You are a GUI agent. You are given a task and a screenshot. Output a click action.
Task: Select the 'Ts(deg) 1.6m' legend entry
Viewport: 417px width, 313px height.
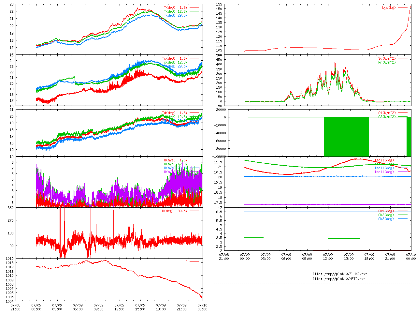(x=175, y=59)
